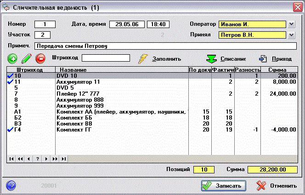This screenshot has width=305, height=195.
Task: Expand the Оператор dropdown list
Action: (x=292, y=24)
